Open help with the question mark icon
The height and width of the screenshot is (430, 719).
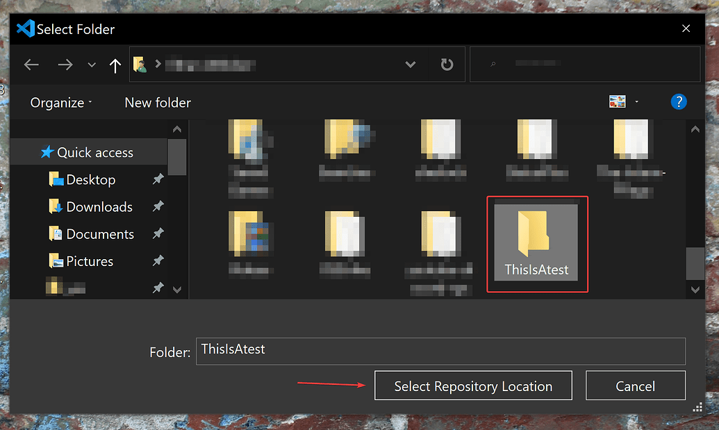point(679,101)
